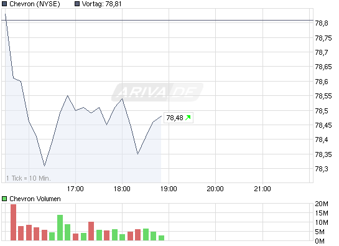Image resolution: width=339 pixels, height=246 pixels.
Task: Click the 20M volume axis label
Action: [322, 204]
